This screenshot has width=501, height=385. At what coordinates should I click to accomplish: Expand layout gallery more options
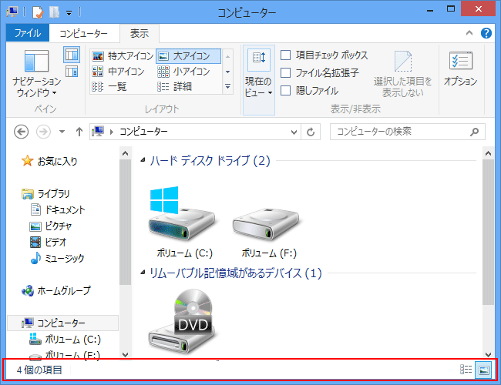[x=228, y=86]
